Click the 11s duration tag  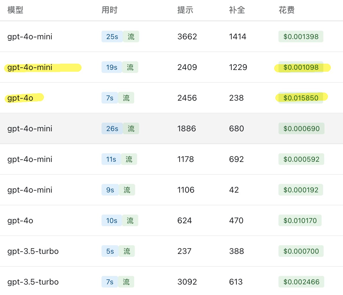(x=111, y=159)
